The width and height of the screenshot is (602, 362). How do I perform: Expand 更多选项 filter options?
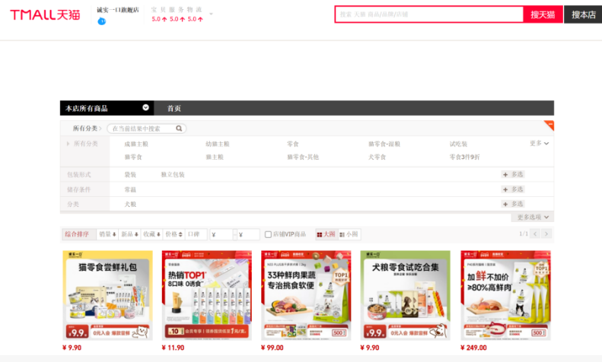point(533,217)
